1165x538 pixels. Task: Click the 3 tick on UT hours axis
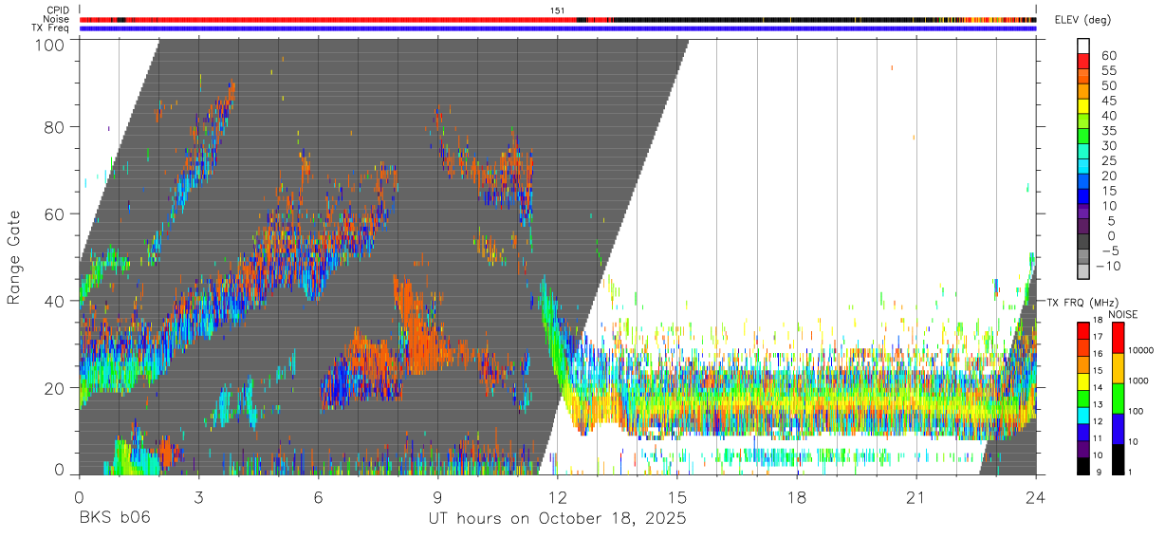199,496
